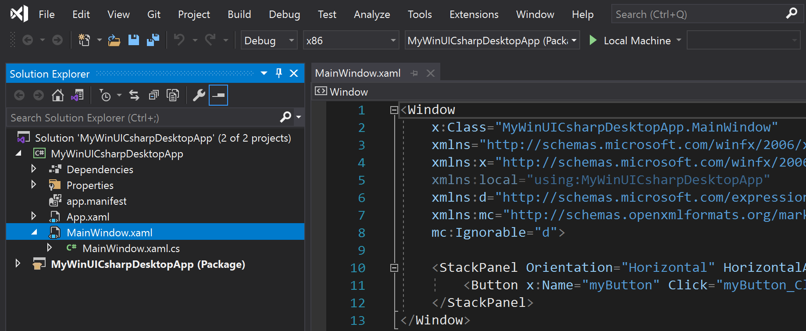The image size is (806, 331).
Task: Click the Properties wrench icon
Action: [x=199, y=95]
